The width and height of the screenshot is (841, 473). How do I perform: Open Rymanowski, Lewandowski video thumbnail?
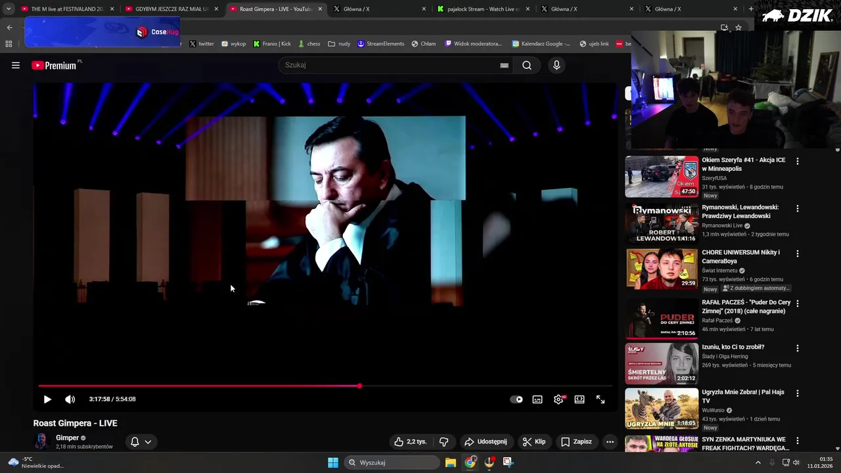point(662,223)
